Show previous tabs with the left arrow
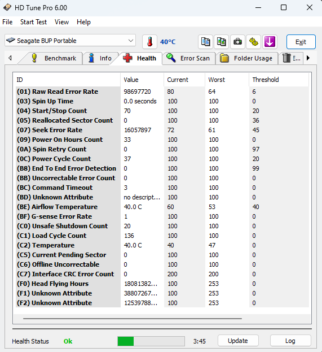This screenshot has width=322, height=352. [10, 58]
